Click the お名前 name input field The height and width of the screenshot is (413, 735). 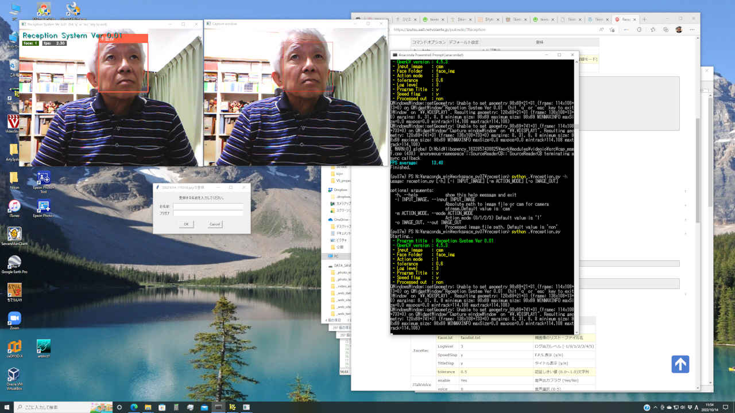point(208,206)
